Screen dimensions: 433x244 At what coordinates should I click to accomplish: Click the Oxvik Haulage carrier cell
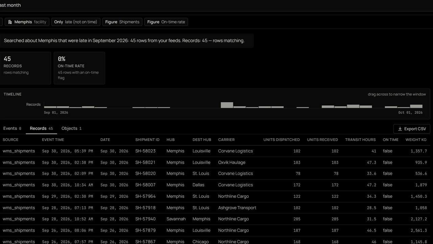point(232,162)
